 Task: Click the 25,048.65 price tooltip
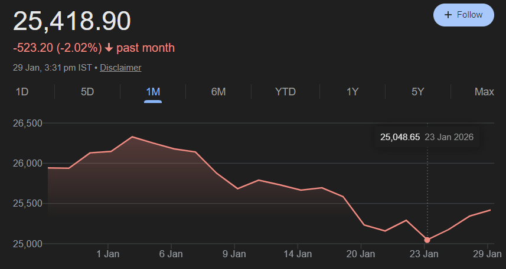(x=400, y=137)
